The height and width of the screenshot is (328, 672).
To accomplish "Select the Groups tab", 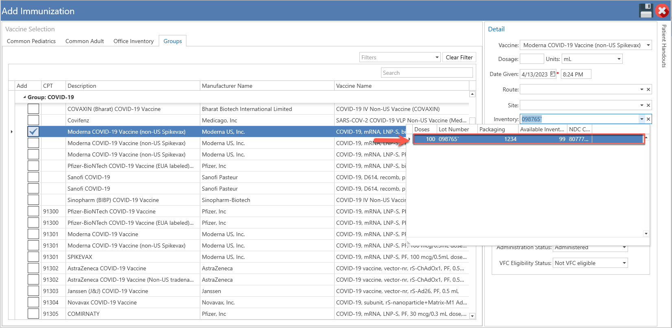I will point(173,41).
